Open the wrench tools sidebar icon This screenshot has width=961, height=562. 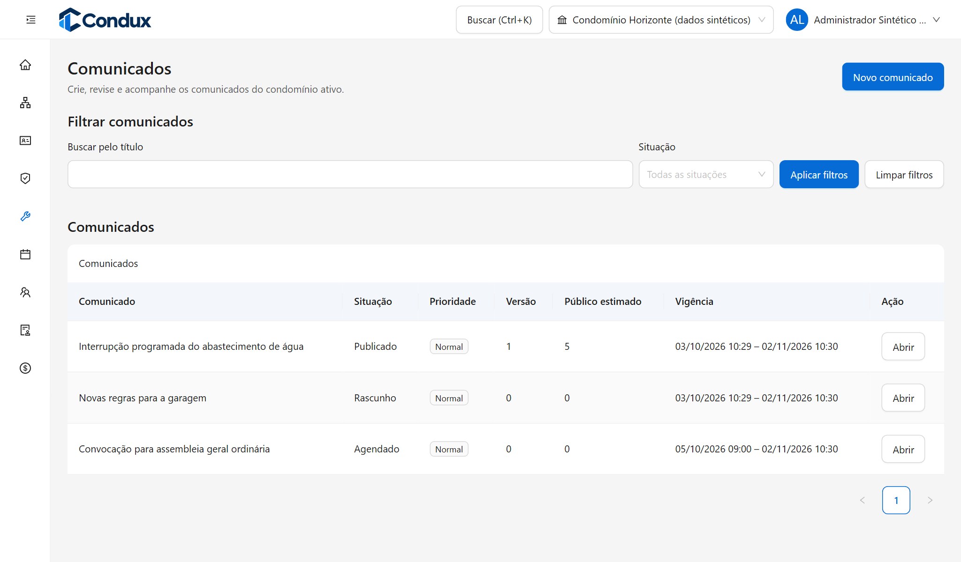(25, 216)
